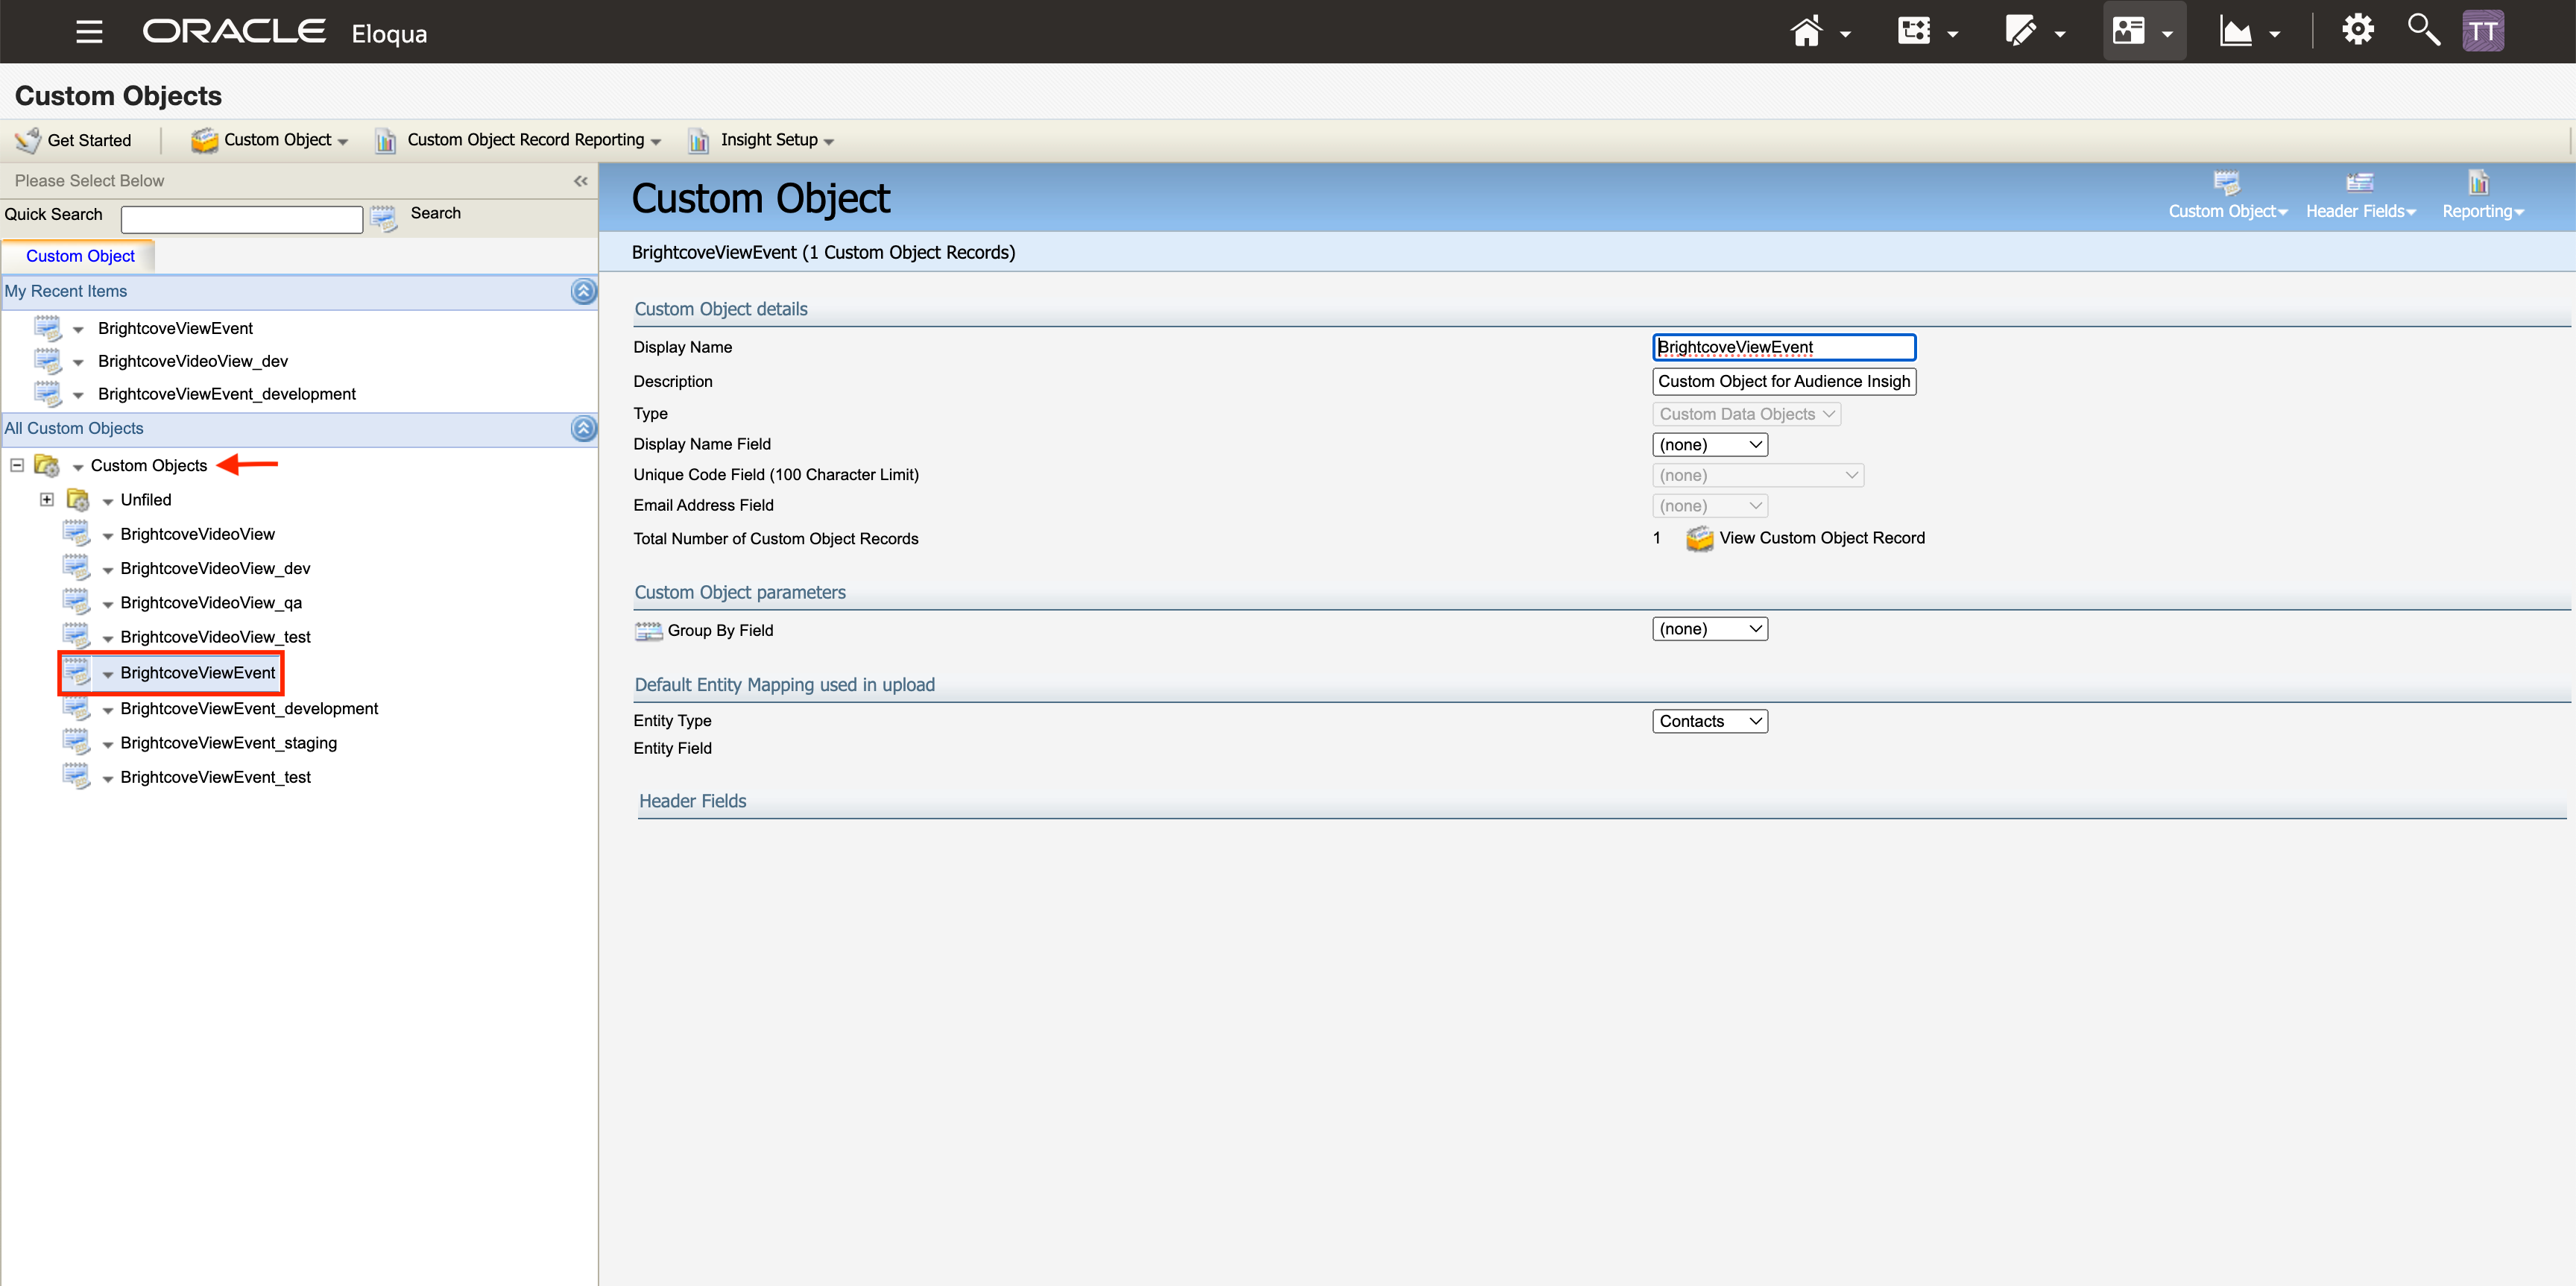The image size is (2576, 1286).
Task: Expand the Unfiled folder node
Action: click(x=47, y=499)
